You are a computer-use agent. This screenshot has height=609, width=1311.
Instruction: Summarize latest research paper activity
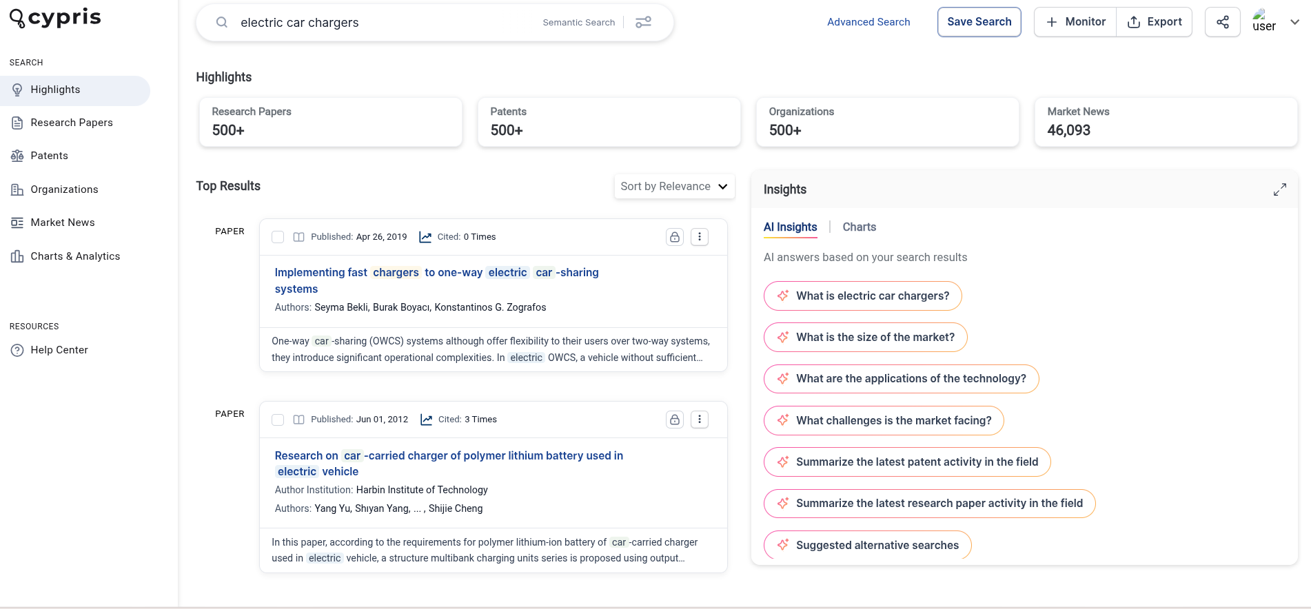929,503
